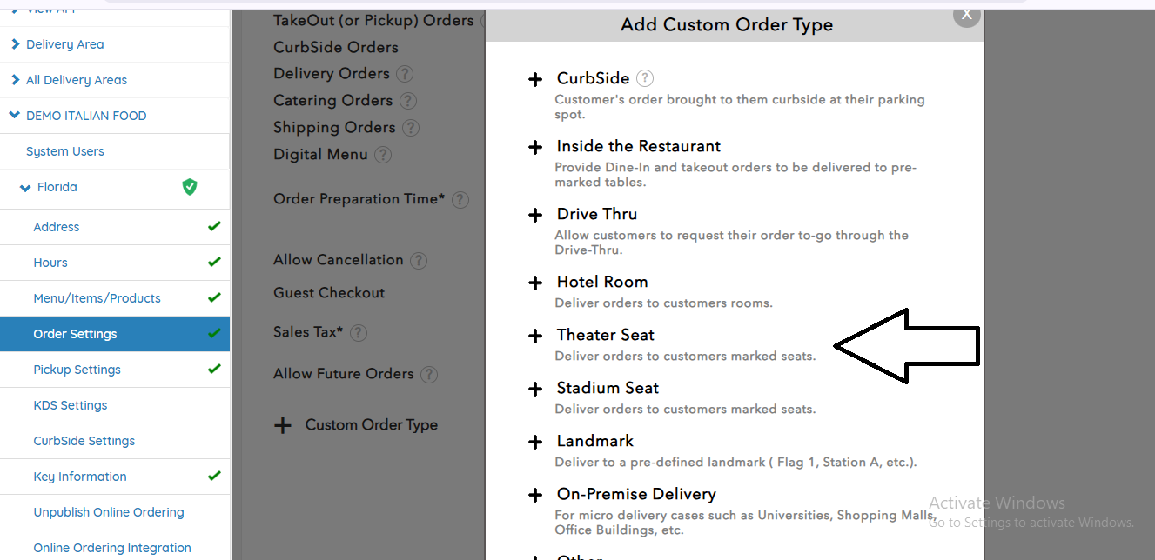Click the help icon beside Delivery Orders

pyautogui.click(x=405, y=74)
